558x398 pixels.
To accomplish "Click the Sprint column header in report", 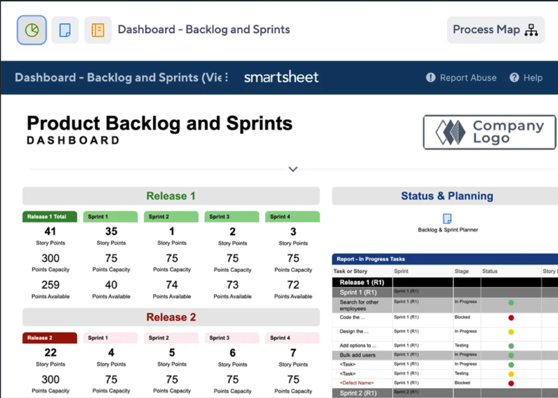I will click(x=401, y=271).
